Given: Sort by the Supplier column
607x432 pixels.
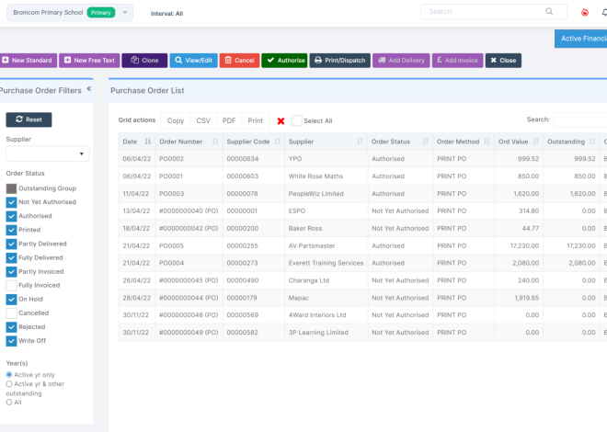Looking at the screenshot, I should tap(326, 142).
